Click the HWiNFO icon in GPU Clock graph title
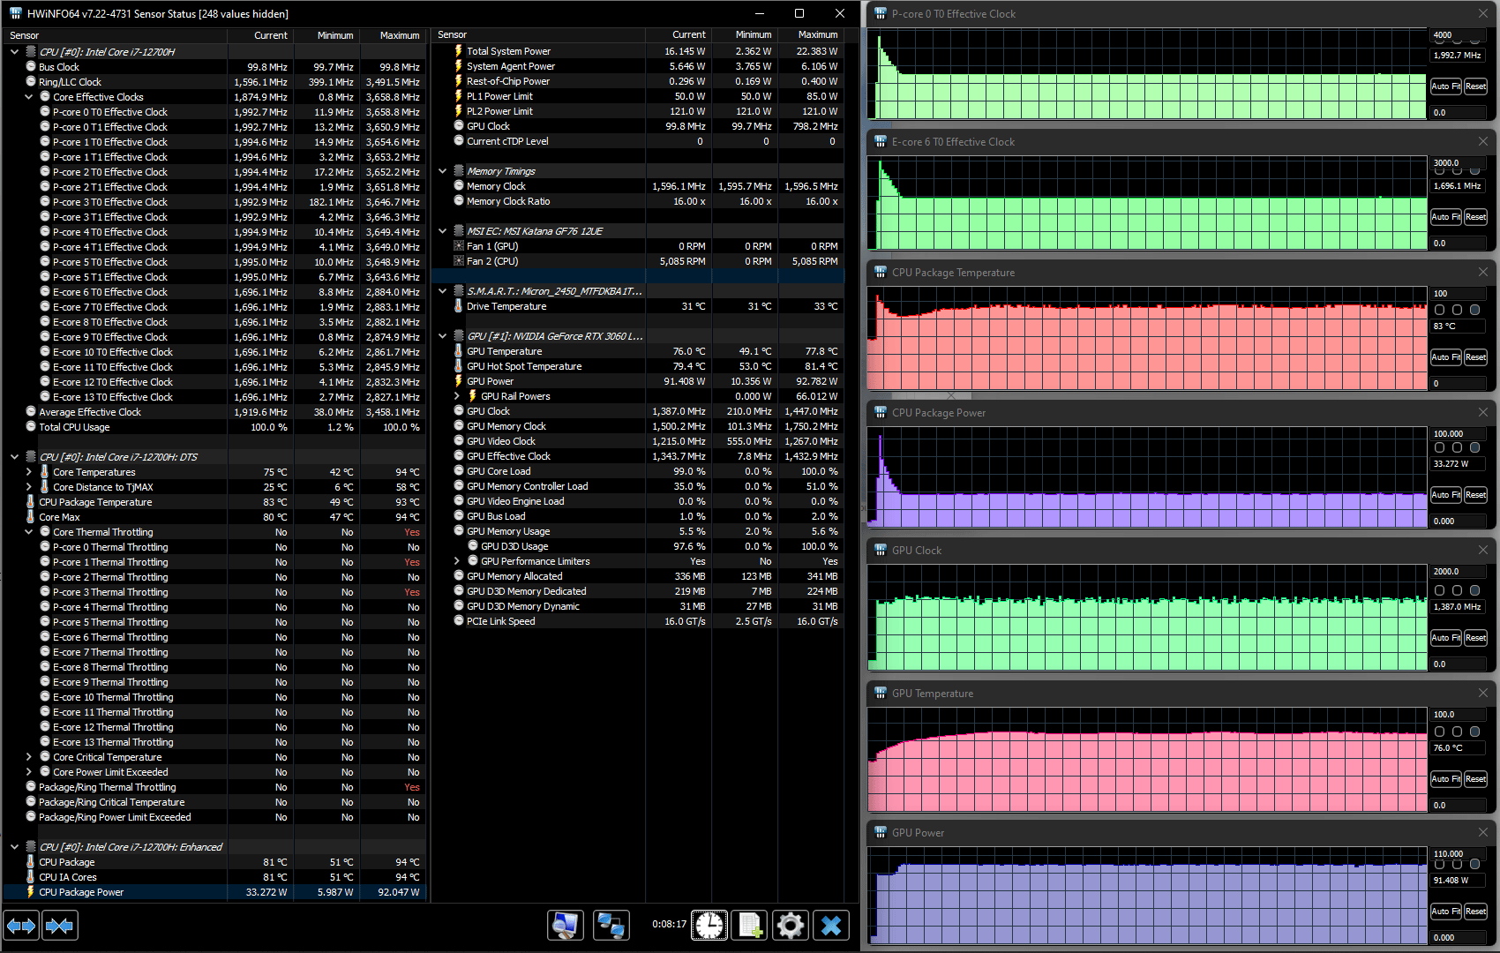The image size is (1500, 953). 880,550
